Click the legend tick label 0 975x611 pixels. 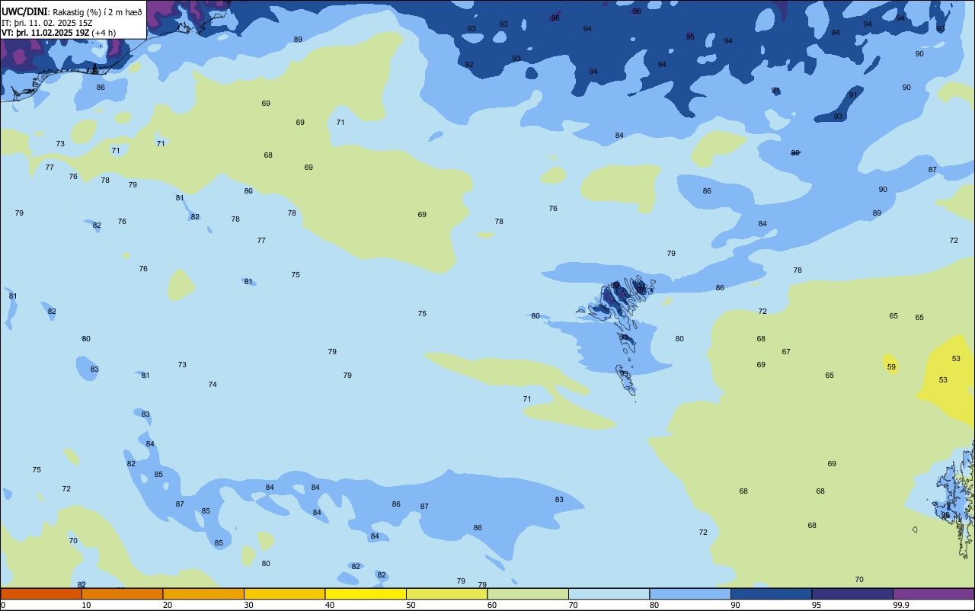coord(3,605)
